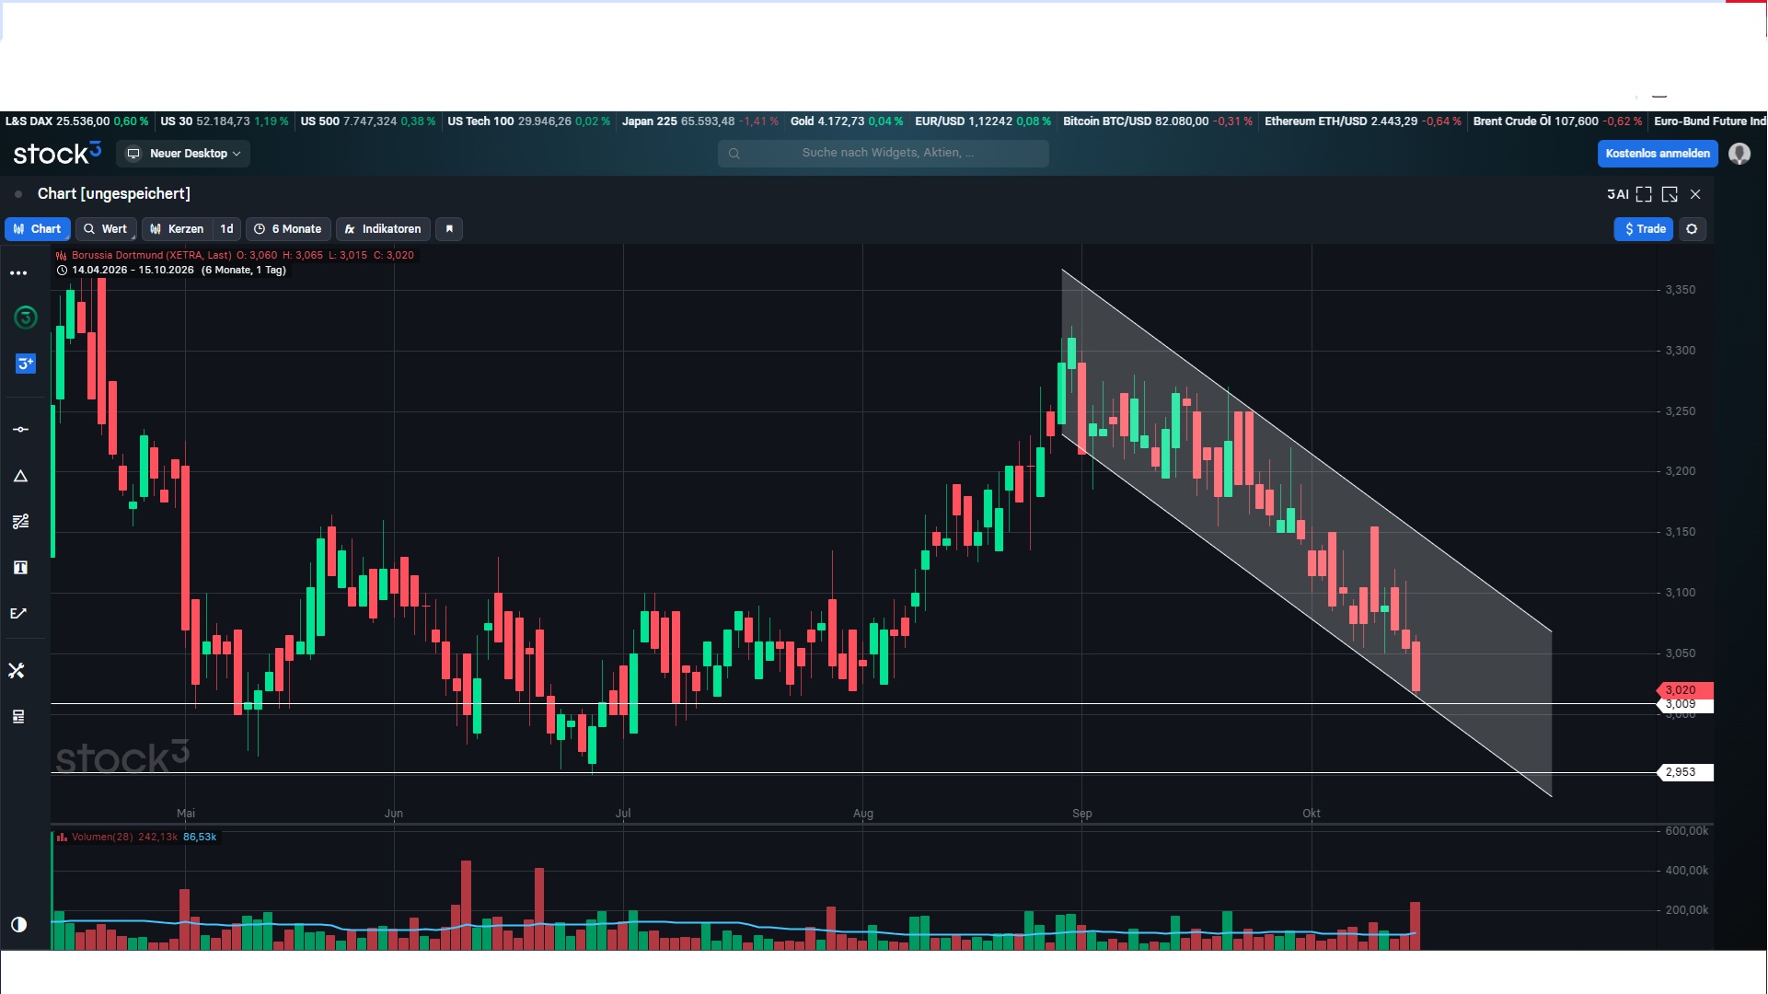Select the horizontal line drawing tool
This screenshot has height=994, width=1768.
click(x=20, y=430)
